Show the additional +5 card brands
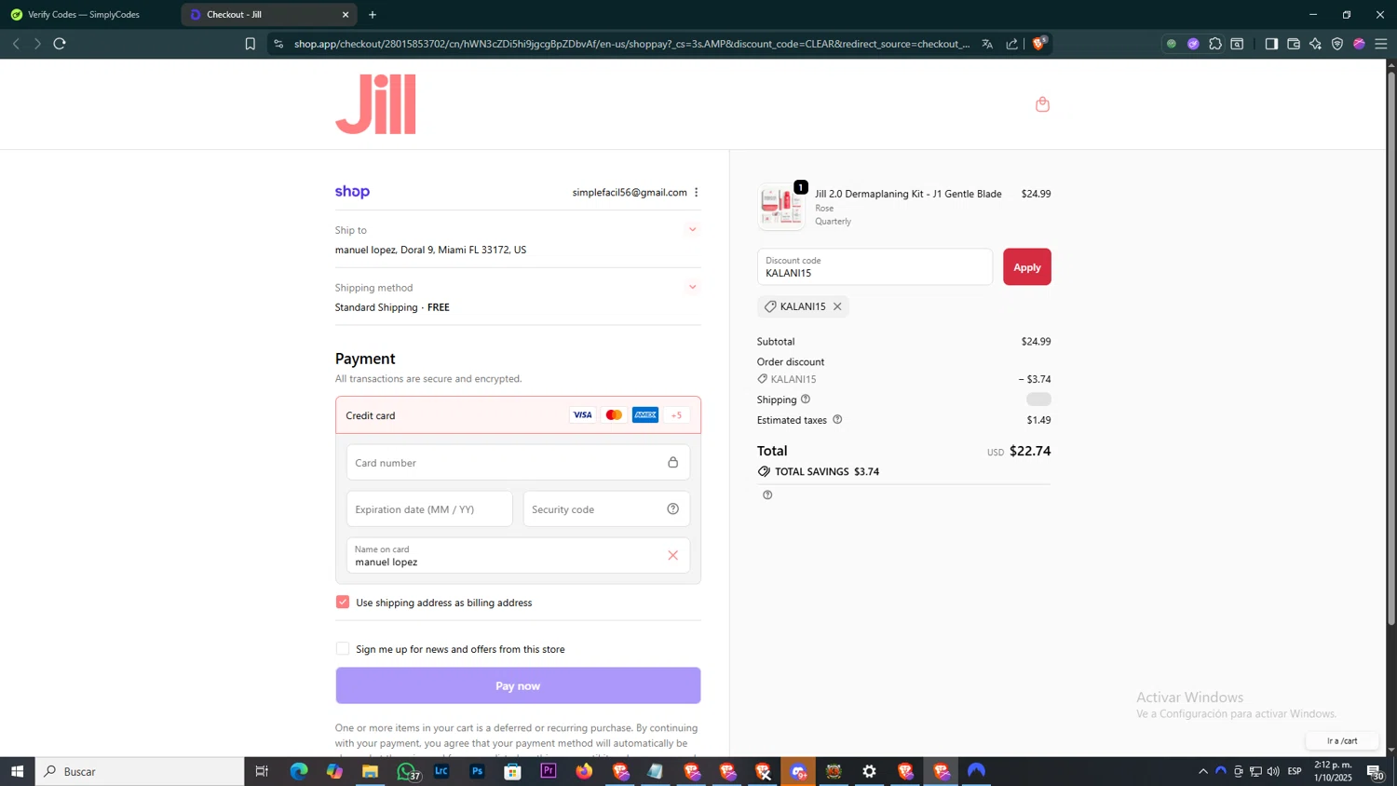 point(677,415)
